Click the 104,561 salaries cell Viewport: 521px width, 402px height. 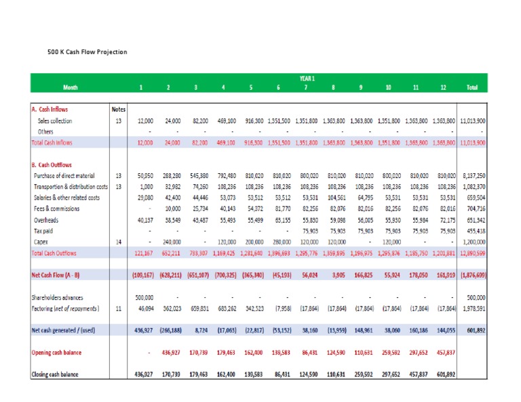pos(337,198)
